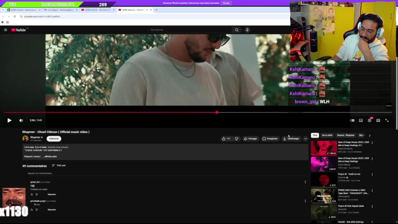Reload the page with refresh icon

point(14,16)
